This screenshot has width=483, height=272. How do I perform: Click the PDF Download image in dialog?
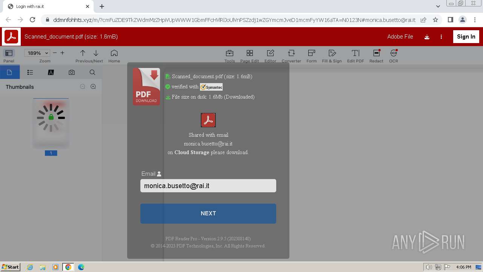pos(146,87)
